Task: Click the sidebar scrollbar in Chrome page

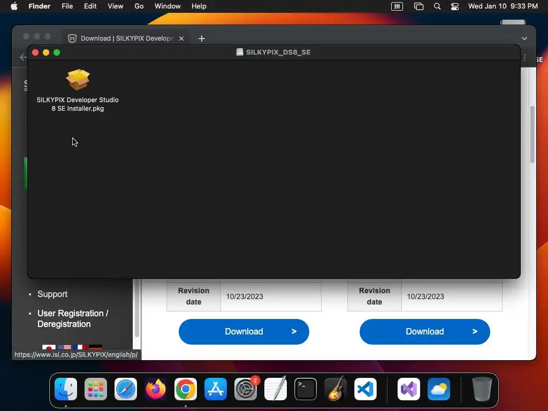Action: pos(137,308)
